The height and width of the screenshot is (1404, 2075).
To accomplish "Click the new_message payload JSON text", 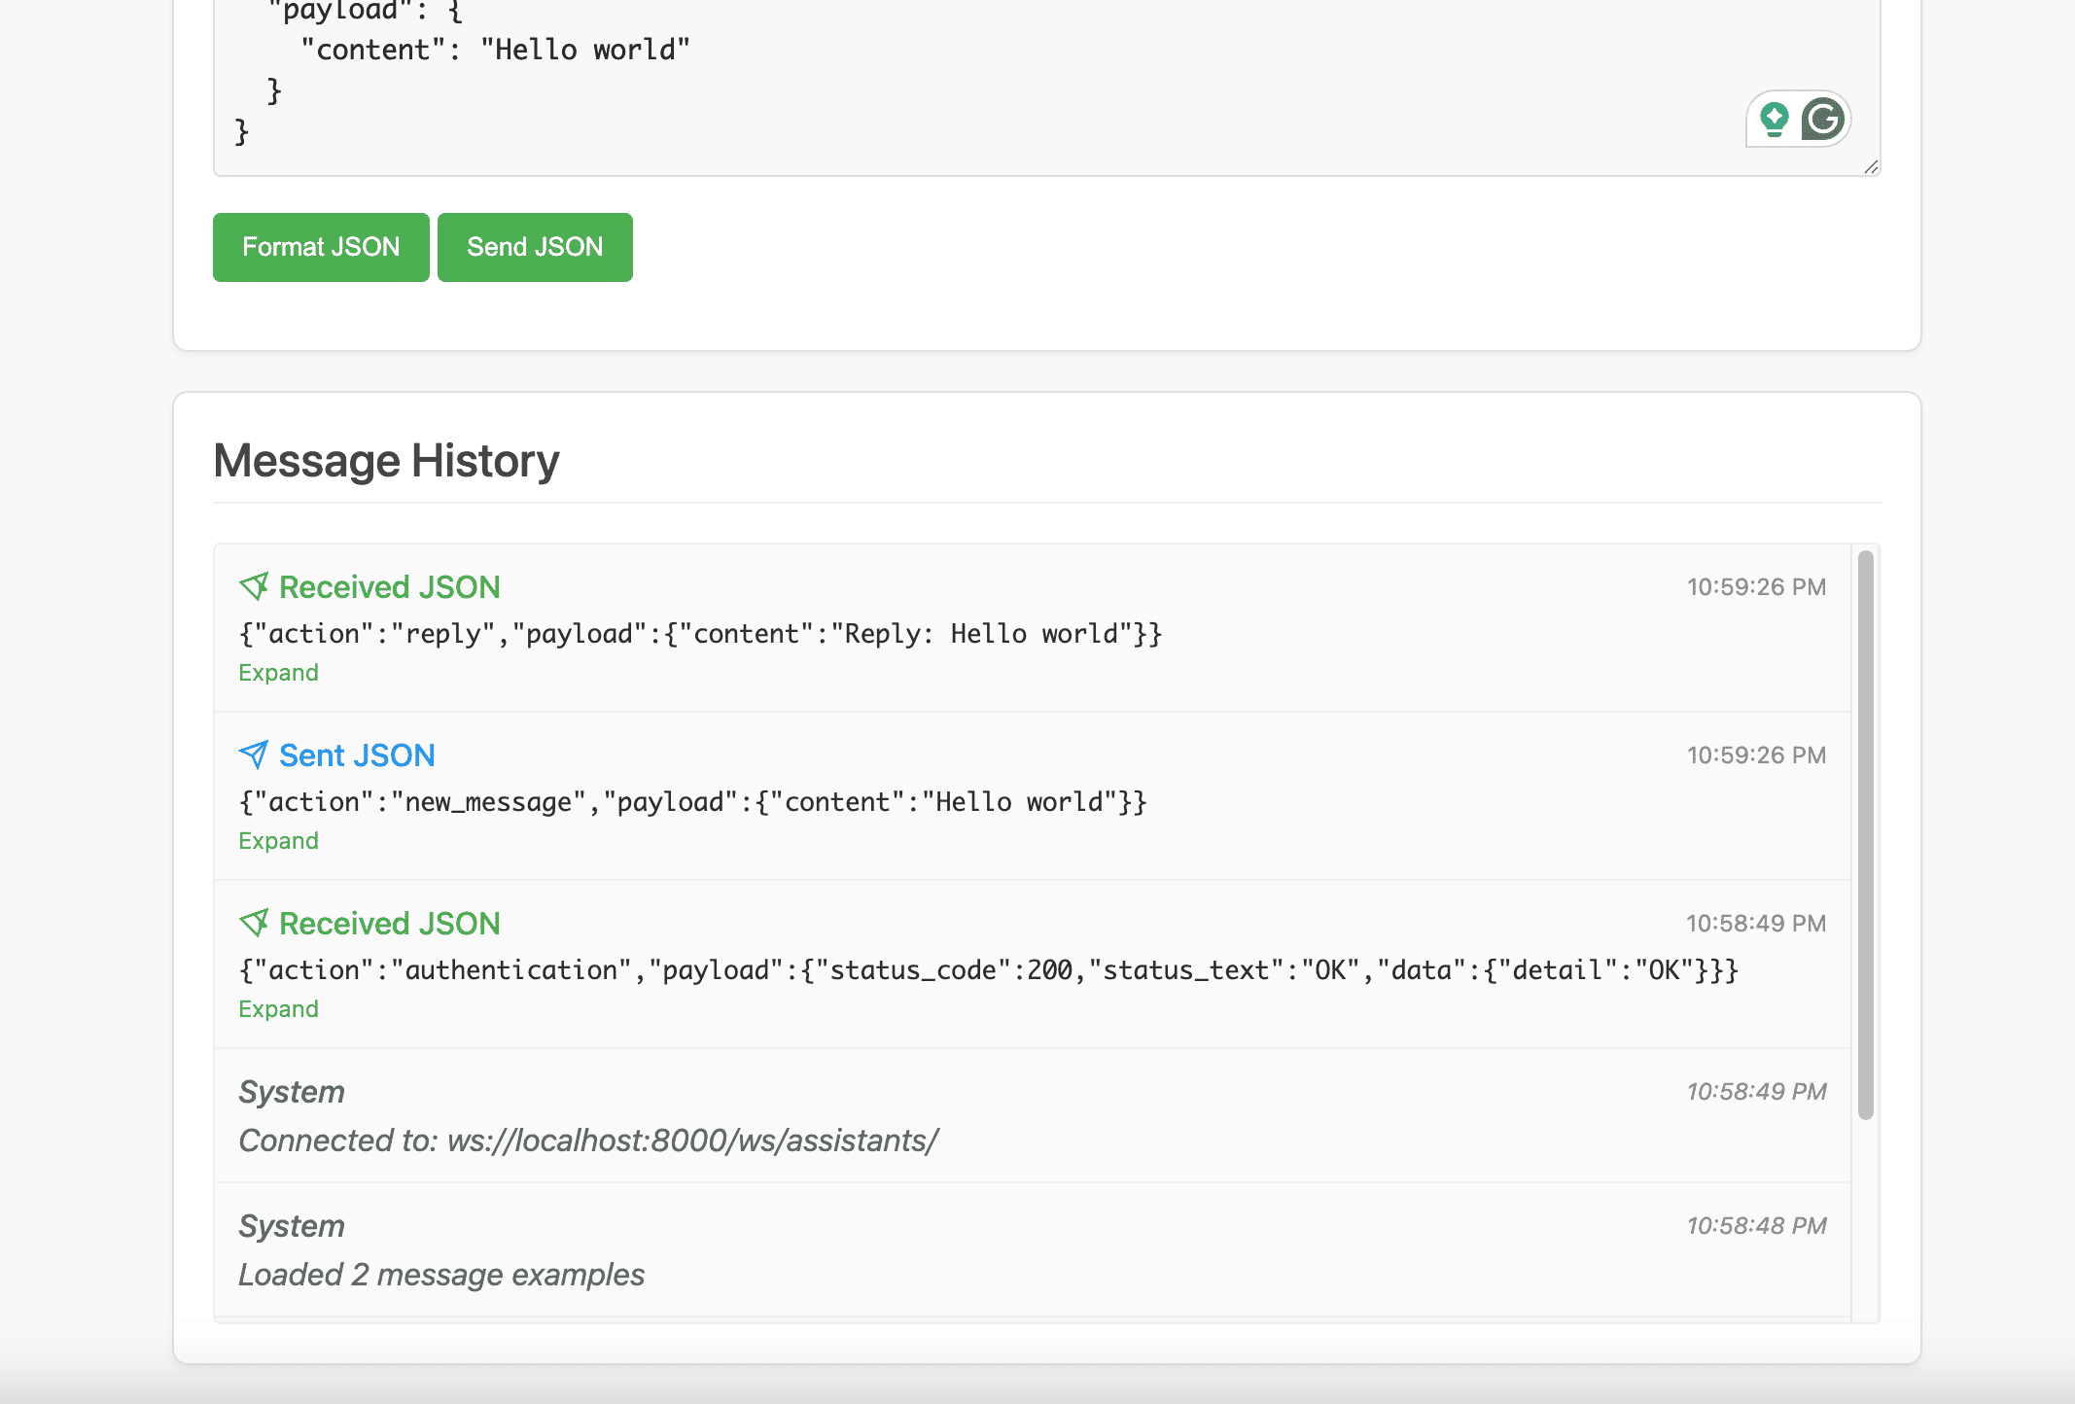I will point(693,802).
